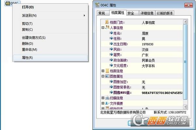Click the cube icon beside 政治面貌

coord(111,60)
